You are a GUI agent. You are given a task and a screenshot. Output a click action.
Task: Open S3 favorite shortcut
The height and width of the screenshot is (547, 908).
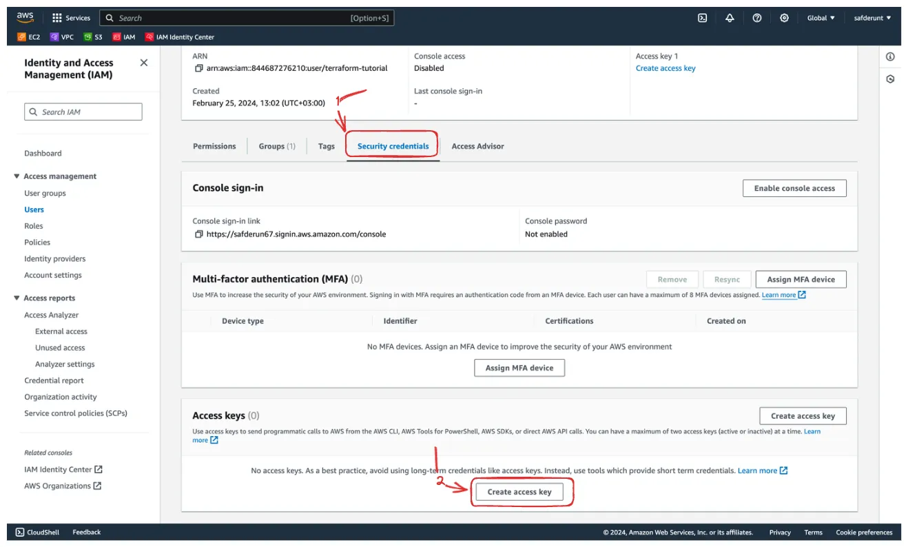93,37
